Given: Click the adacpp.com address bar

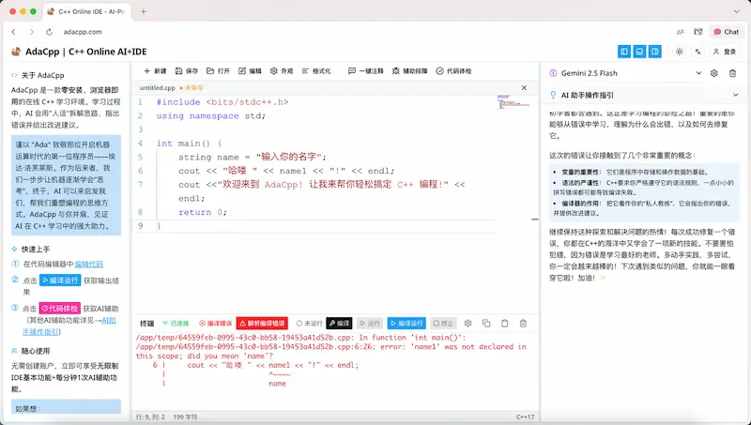Looking at the screenshot, I should tap(83, 32).
